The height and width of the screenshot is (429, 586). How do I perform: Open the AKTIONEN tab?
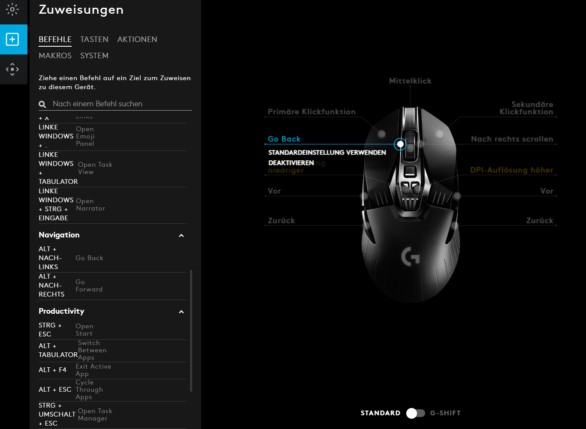pyautogui.click(x=137, y=39)
